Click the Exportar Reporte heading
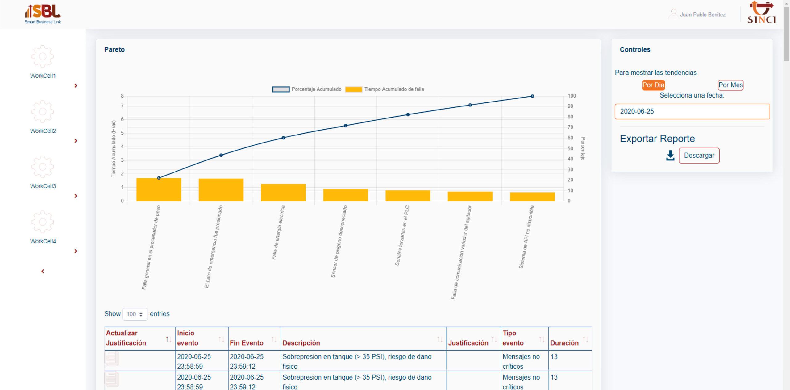790x390 pixels. 657,139
